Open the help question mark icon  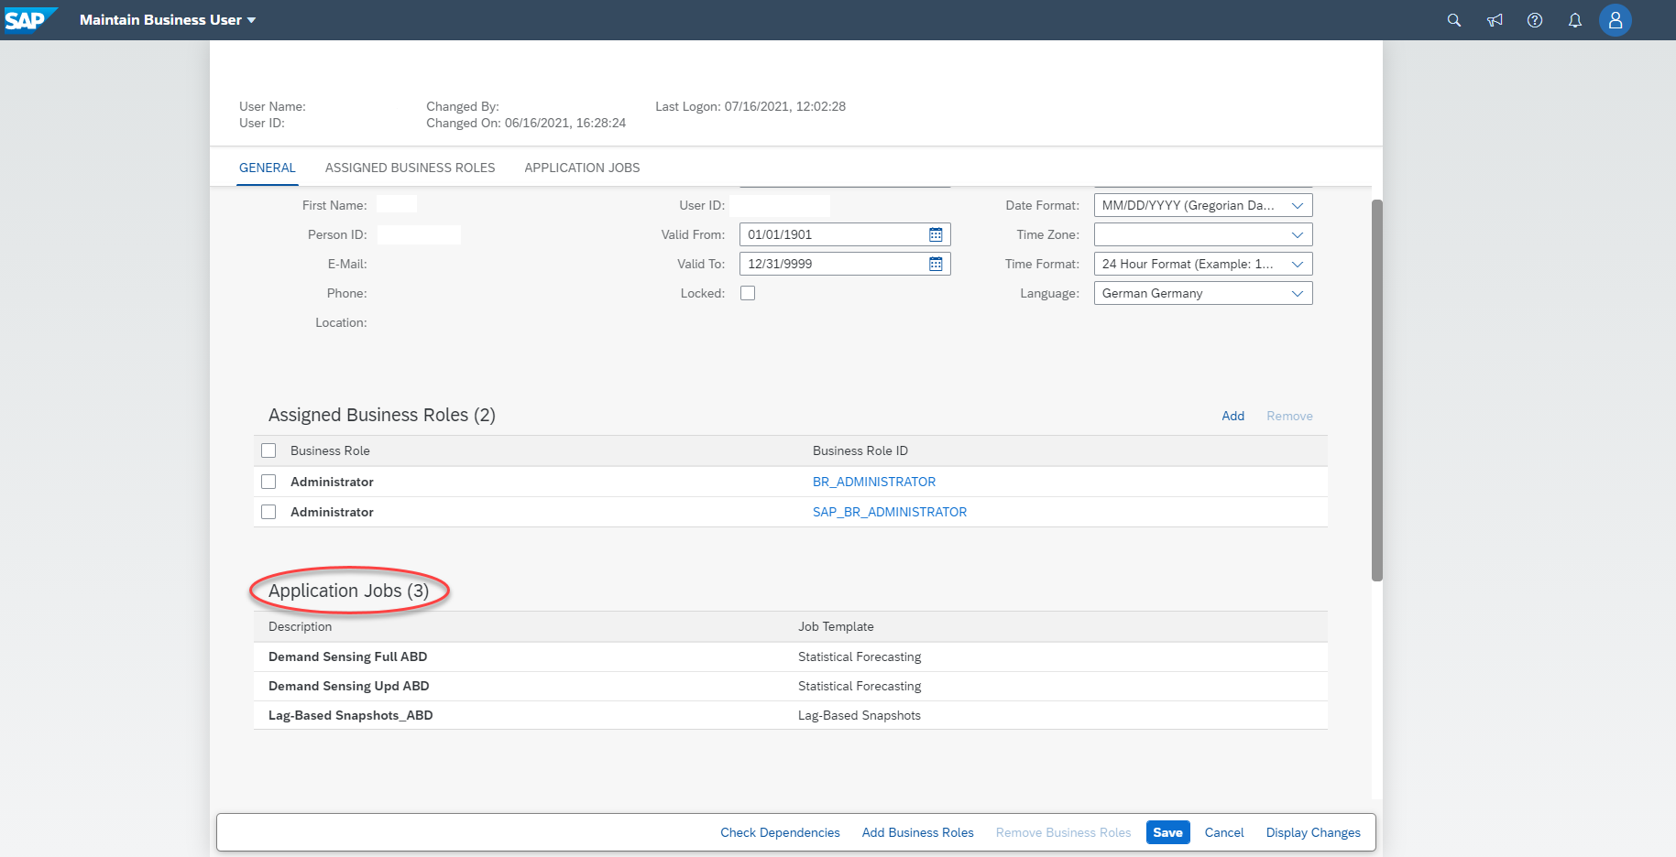(1535, 20)
